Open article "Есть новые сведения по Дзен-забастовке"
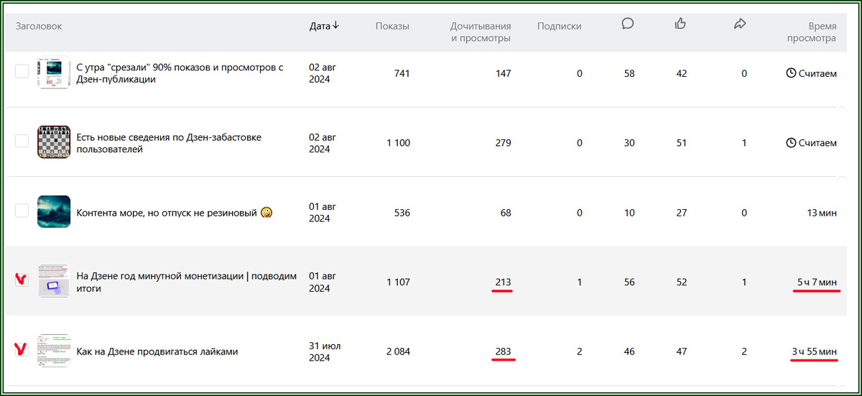Viewport: 862px width, 396px height. tap(169, 143)
